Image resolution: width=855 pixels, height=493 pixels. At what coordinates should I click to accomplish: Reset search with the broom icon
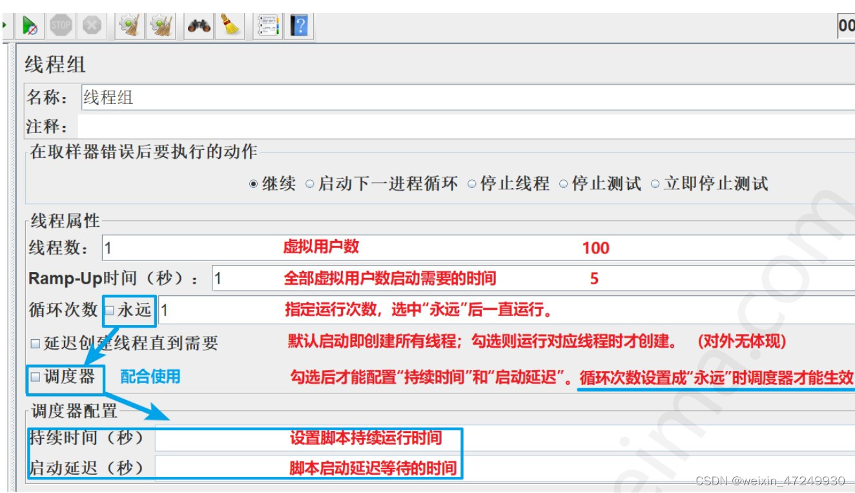[x=229, y=26]
